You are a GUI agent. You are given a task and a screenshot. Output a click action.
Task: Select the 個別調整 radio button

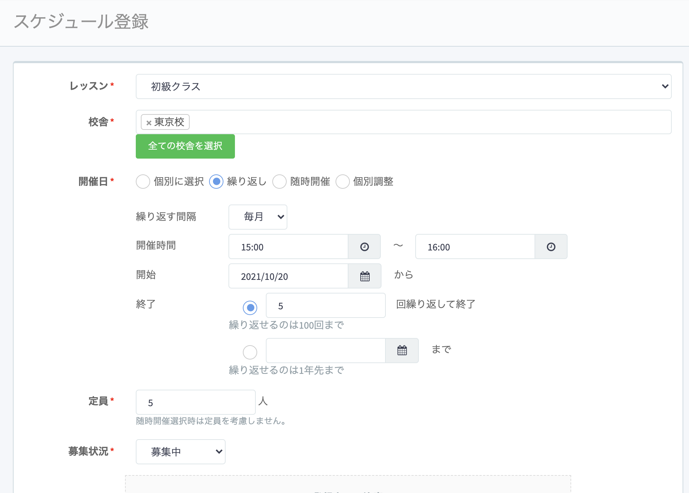[x=343, y=182]
